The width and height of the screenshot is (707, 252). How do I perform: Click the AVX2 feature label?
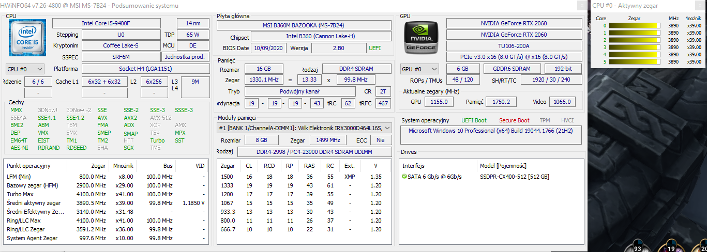tap(130, 117)
